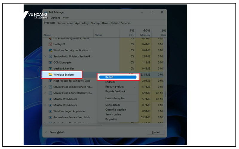
Task: Click the Service Host: Windows Push gear icon
Action: click(50, 87)
